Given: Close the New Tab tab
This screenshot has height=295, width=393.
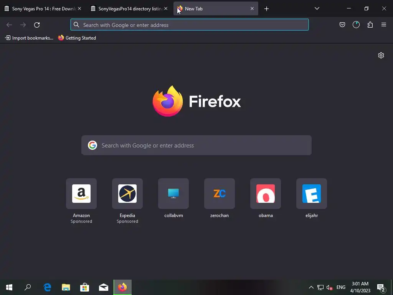Looking at the screenshot, I should (x=252, y=8).
